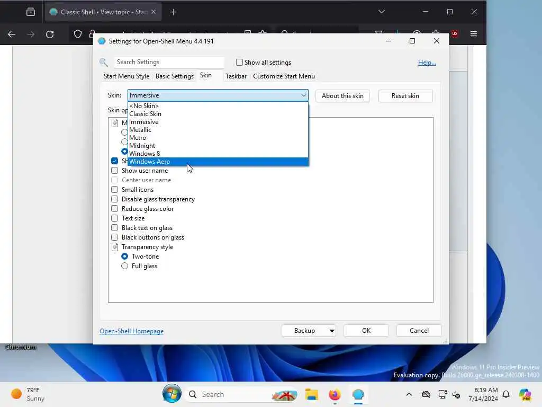Open the Help... link
The image size is (542, 407).
pos(427,63)
